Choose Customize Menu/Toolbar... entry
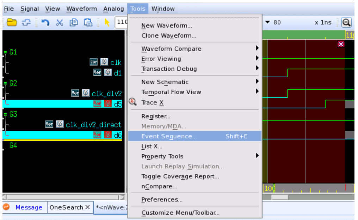This screenshot has width=358, height=220. click(195, 213)
